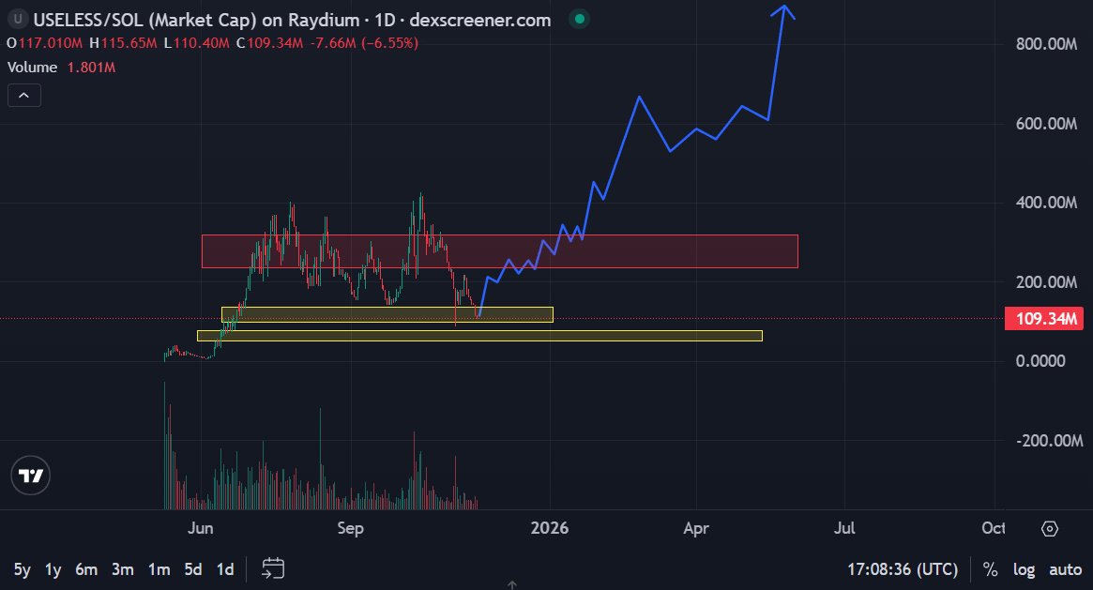This screenshot has width=1093, height=590.
Task: Click the 5y range button
Action: (23, 569)
